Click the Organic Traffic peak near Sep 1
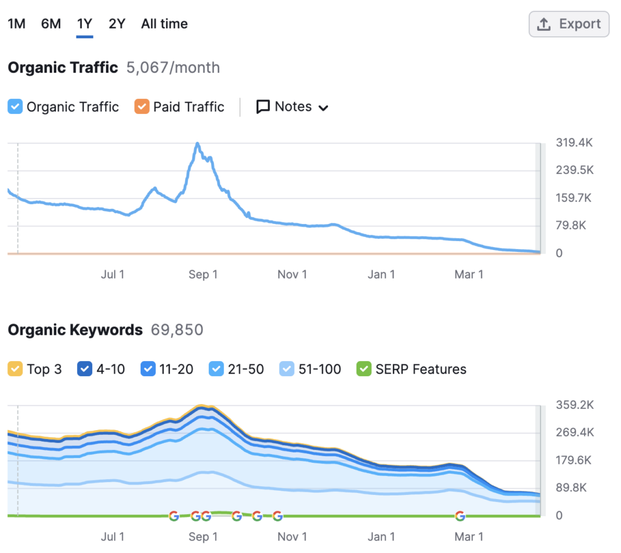 point(197,144)
